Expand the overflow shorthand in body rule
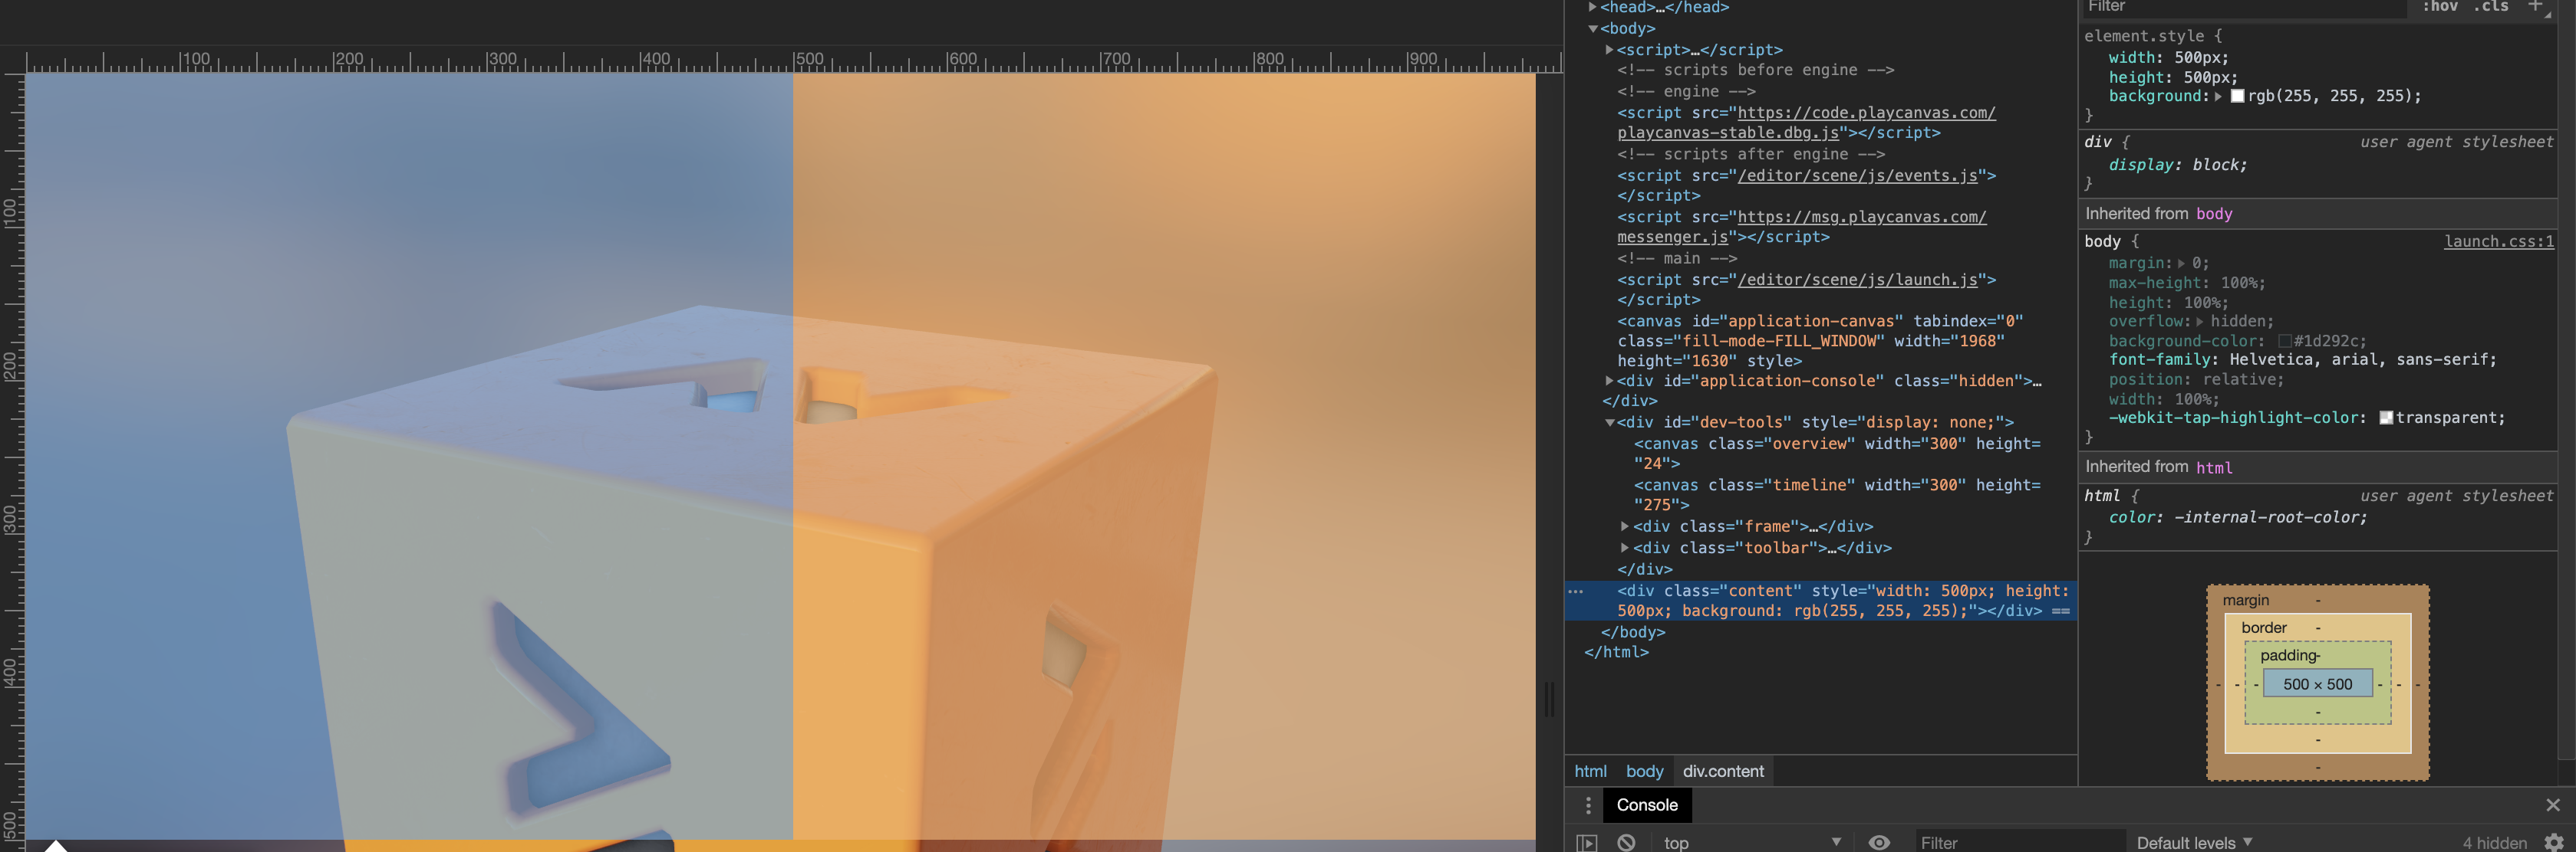The width and height of the screenshot is (2576, 852). [x=2199, y=322]
